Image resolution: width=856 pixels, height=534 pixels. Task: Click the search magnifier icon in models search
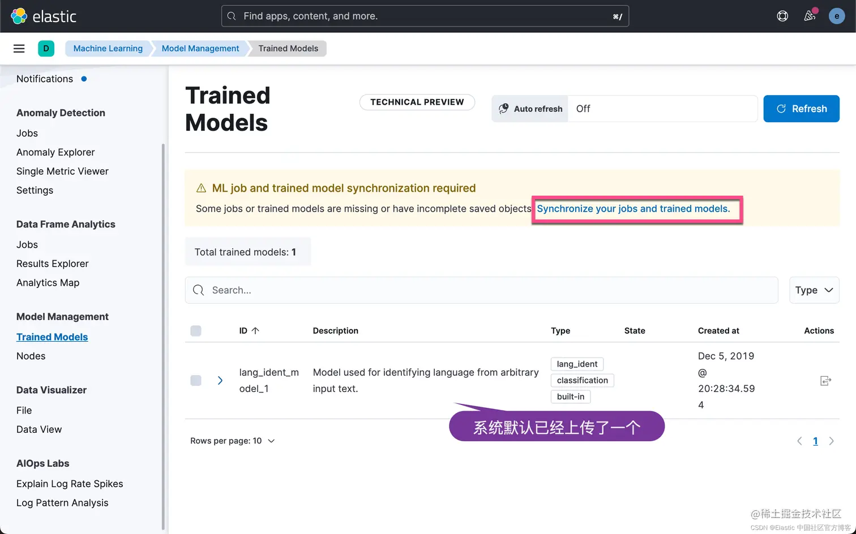point(198,290)
